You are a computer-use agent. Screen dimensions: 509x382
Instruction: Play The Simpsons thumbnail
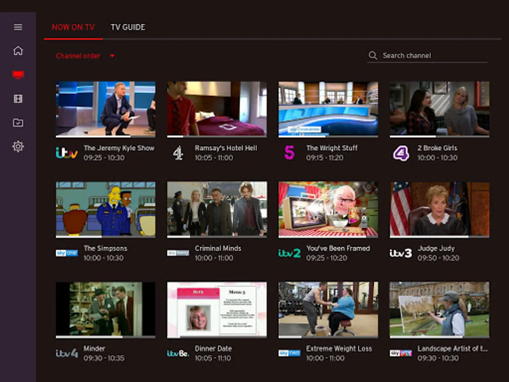106,209
